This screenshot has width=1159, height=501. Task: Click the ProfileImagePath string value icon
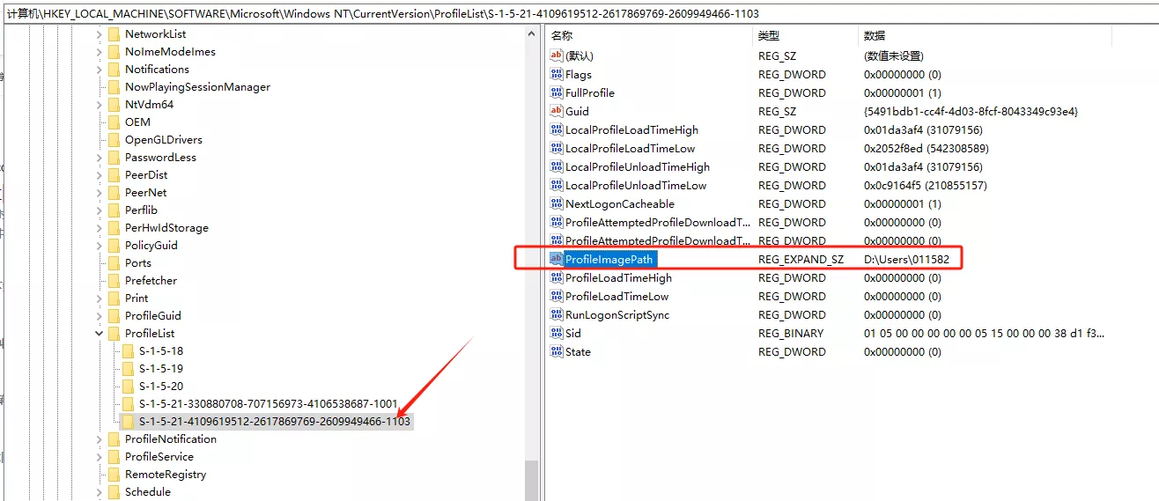pos(556,259)
